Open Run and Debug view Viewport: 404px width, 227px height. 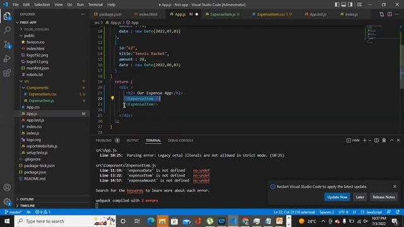click(x=7, y=59)
